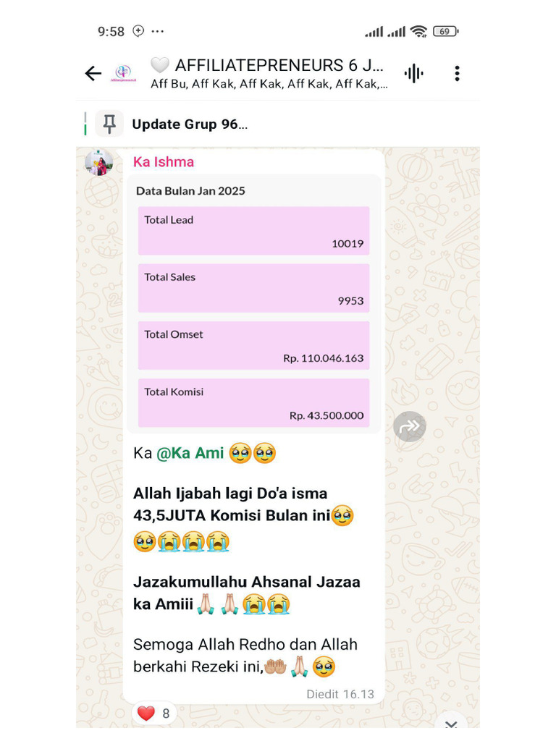Viewport: 556px width, 741px height.
Task: Open the Data Bulan Jan 2025 image
Action: coord(254,305)
